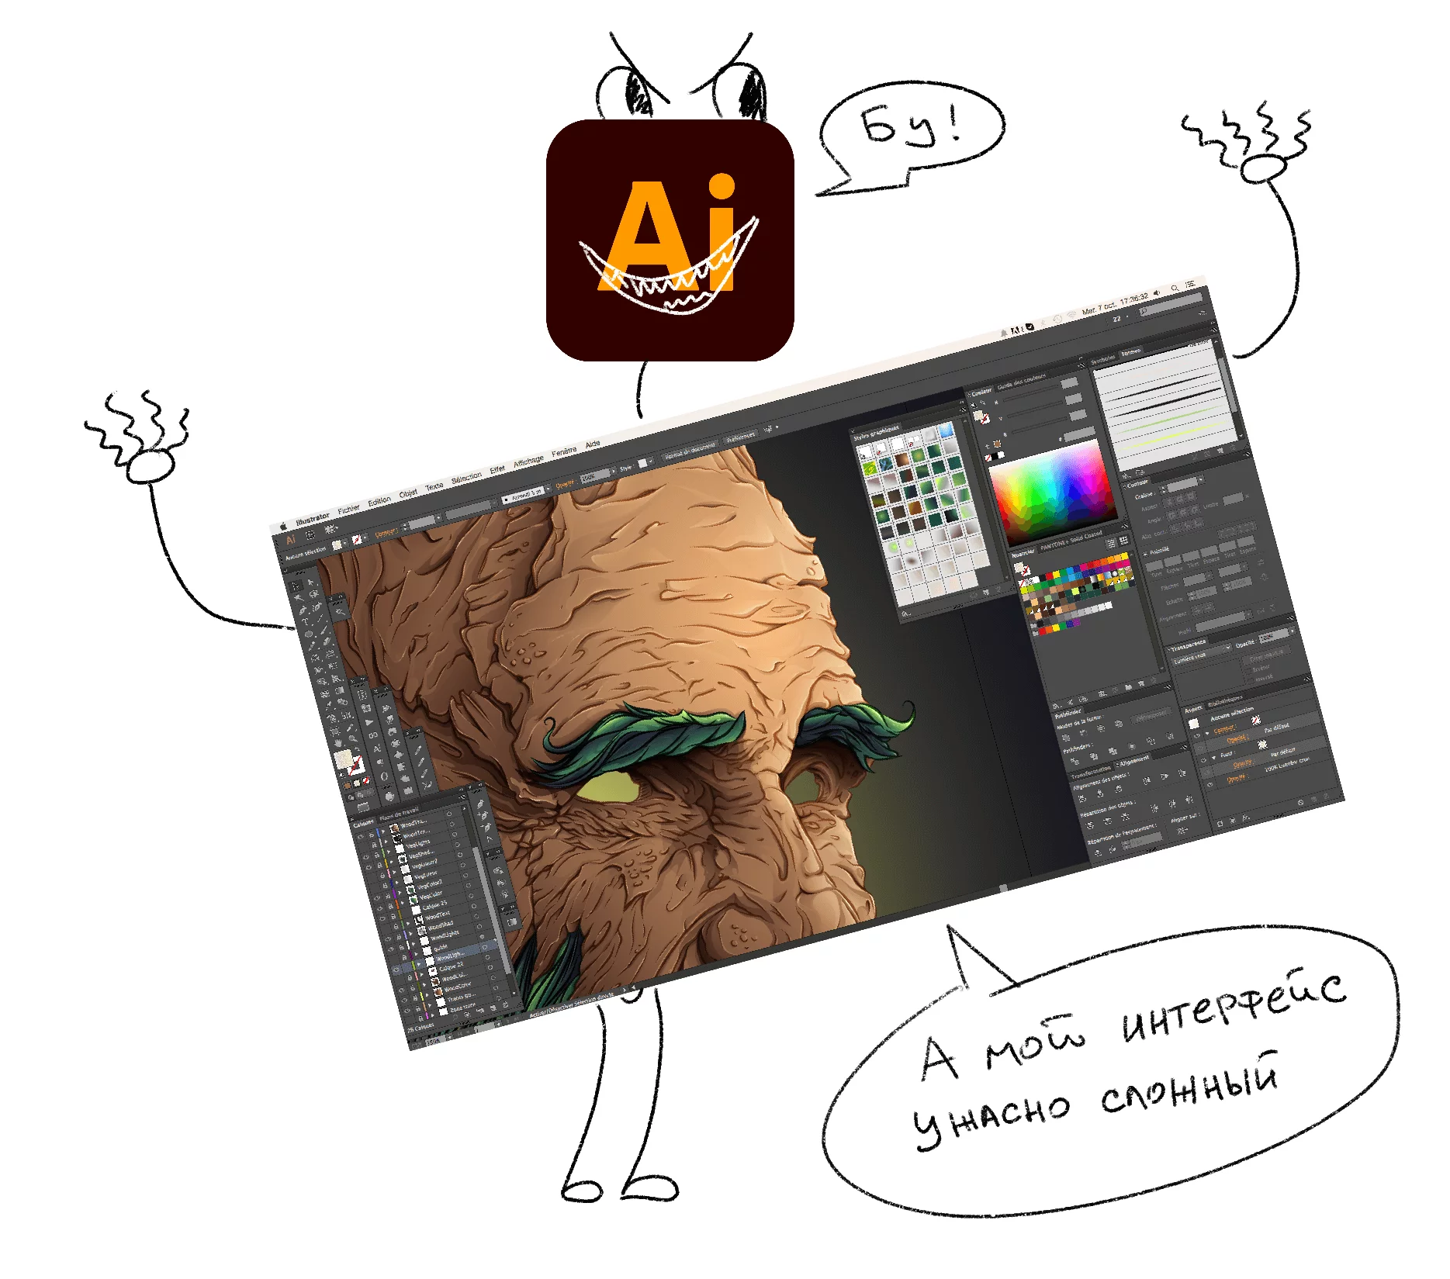Expand the VegLights layer triangle
This screenshot has height=1279, width=1450.
(389, 852)
